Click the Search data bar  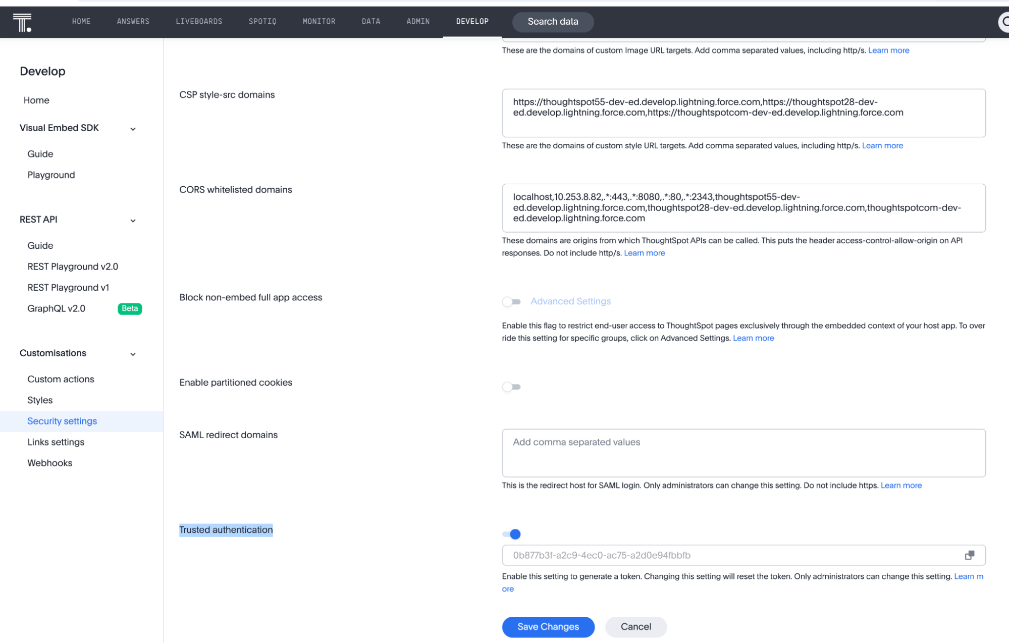coord(553,22)
